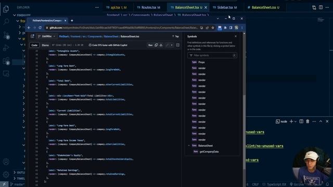Open a new browser tab

[72, 21]
